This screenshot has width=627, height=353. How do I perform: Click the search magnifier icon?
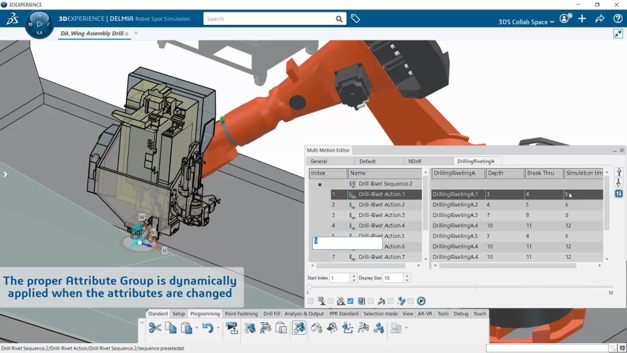point(339,19)
